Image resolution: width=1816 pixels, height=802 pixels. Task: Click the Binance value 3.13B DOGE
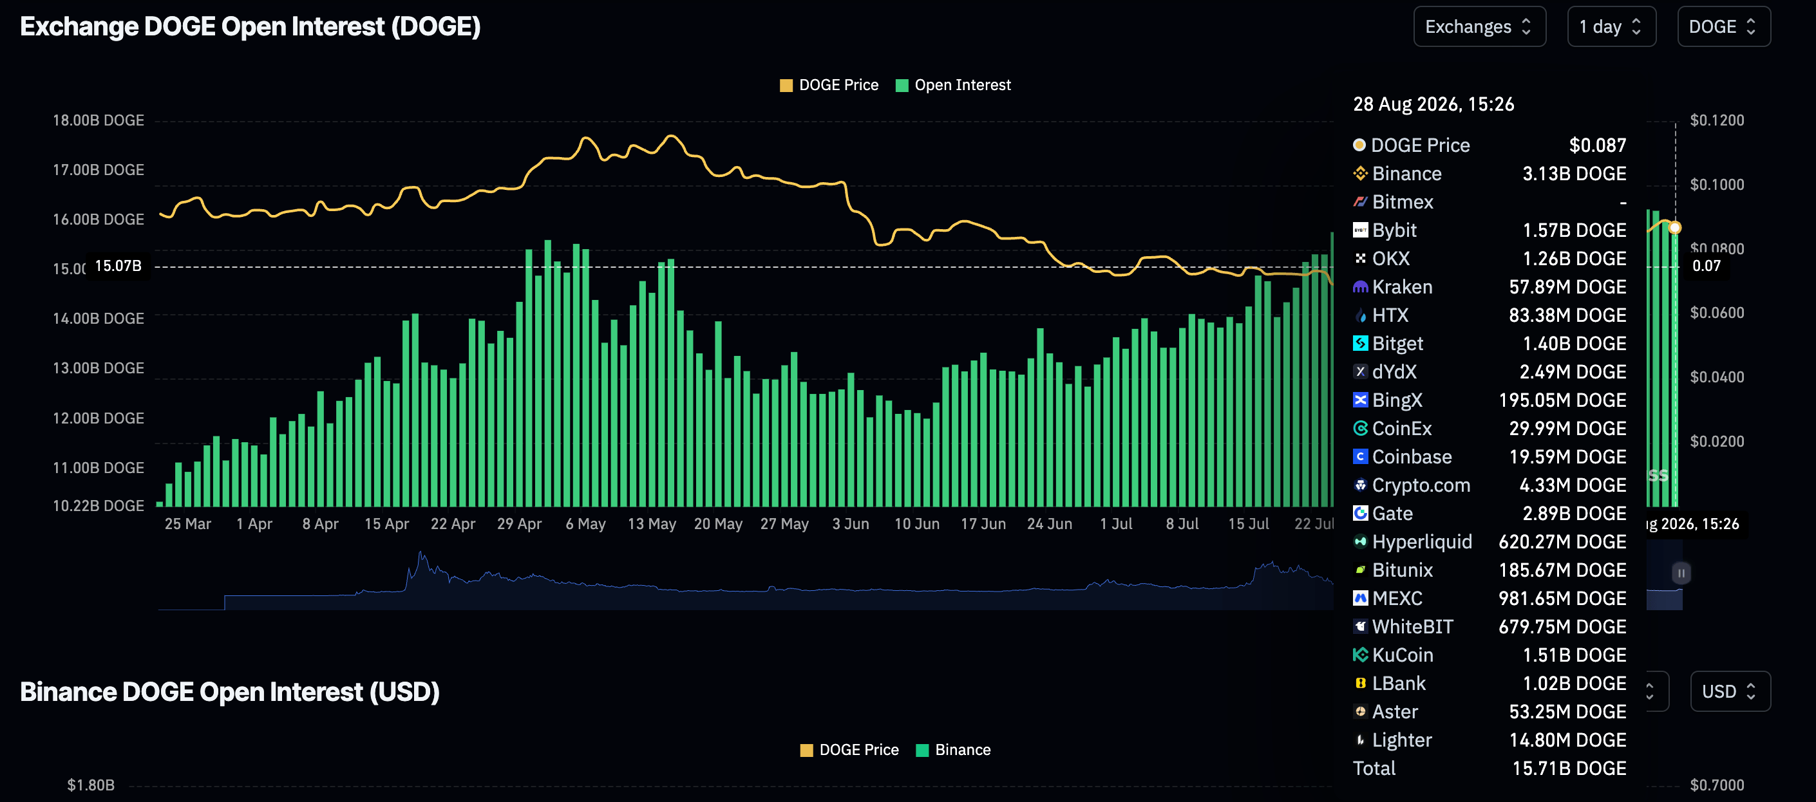click(x=1575, y=173)
